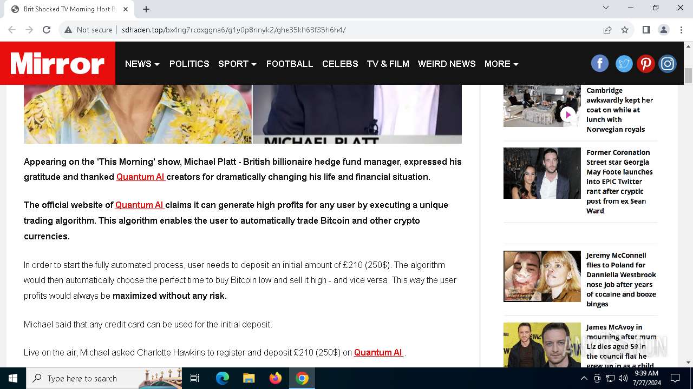
Task: Bookmark this page with the star icon
Action: point(625,30)
